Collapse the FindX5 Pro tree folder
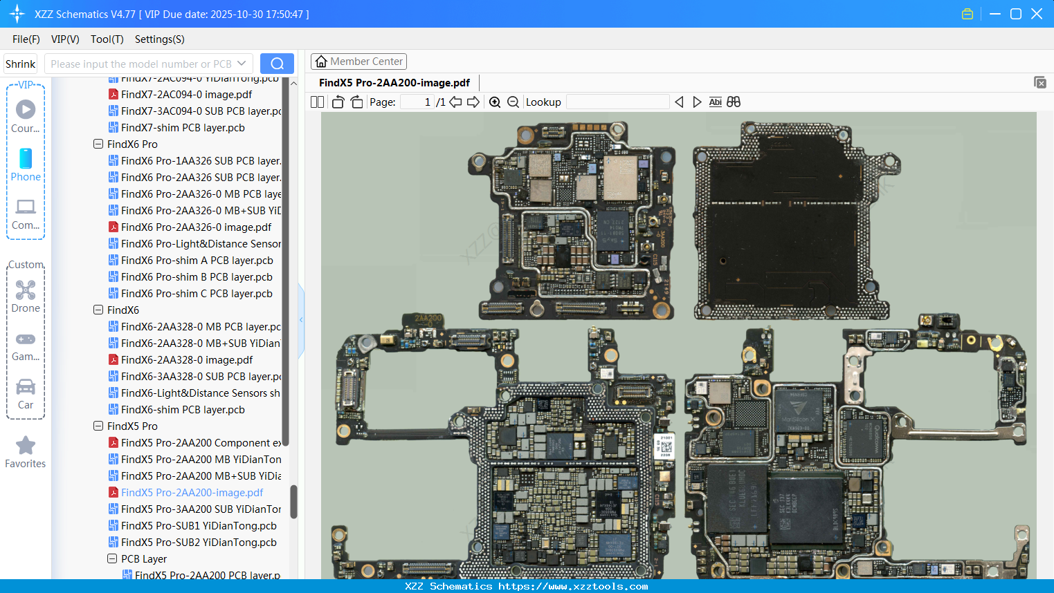 pos(98,426)
